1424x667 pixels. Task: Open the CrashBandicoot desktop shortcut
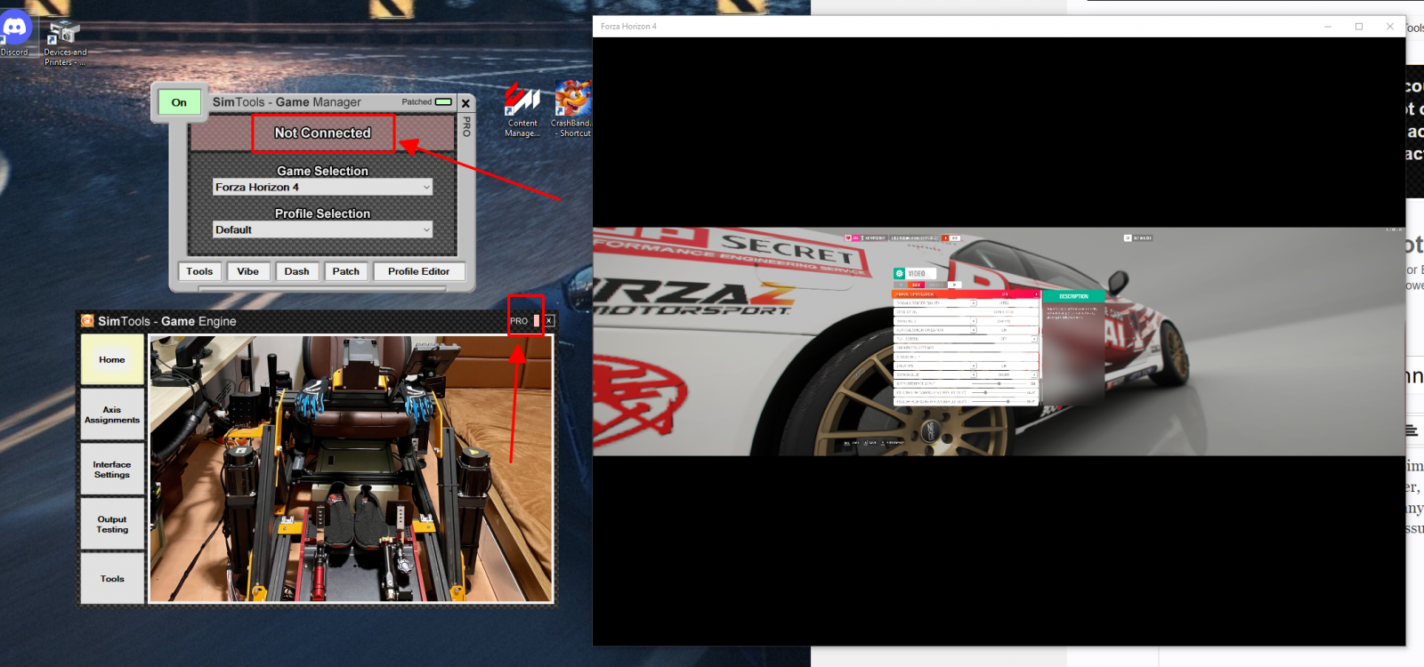tap(572, 109)
